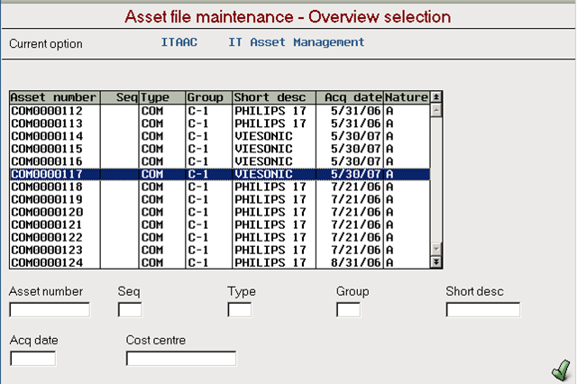Select asset row COM0000118
The image size is (577, 384).
220,187
